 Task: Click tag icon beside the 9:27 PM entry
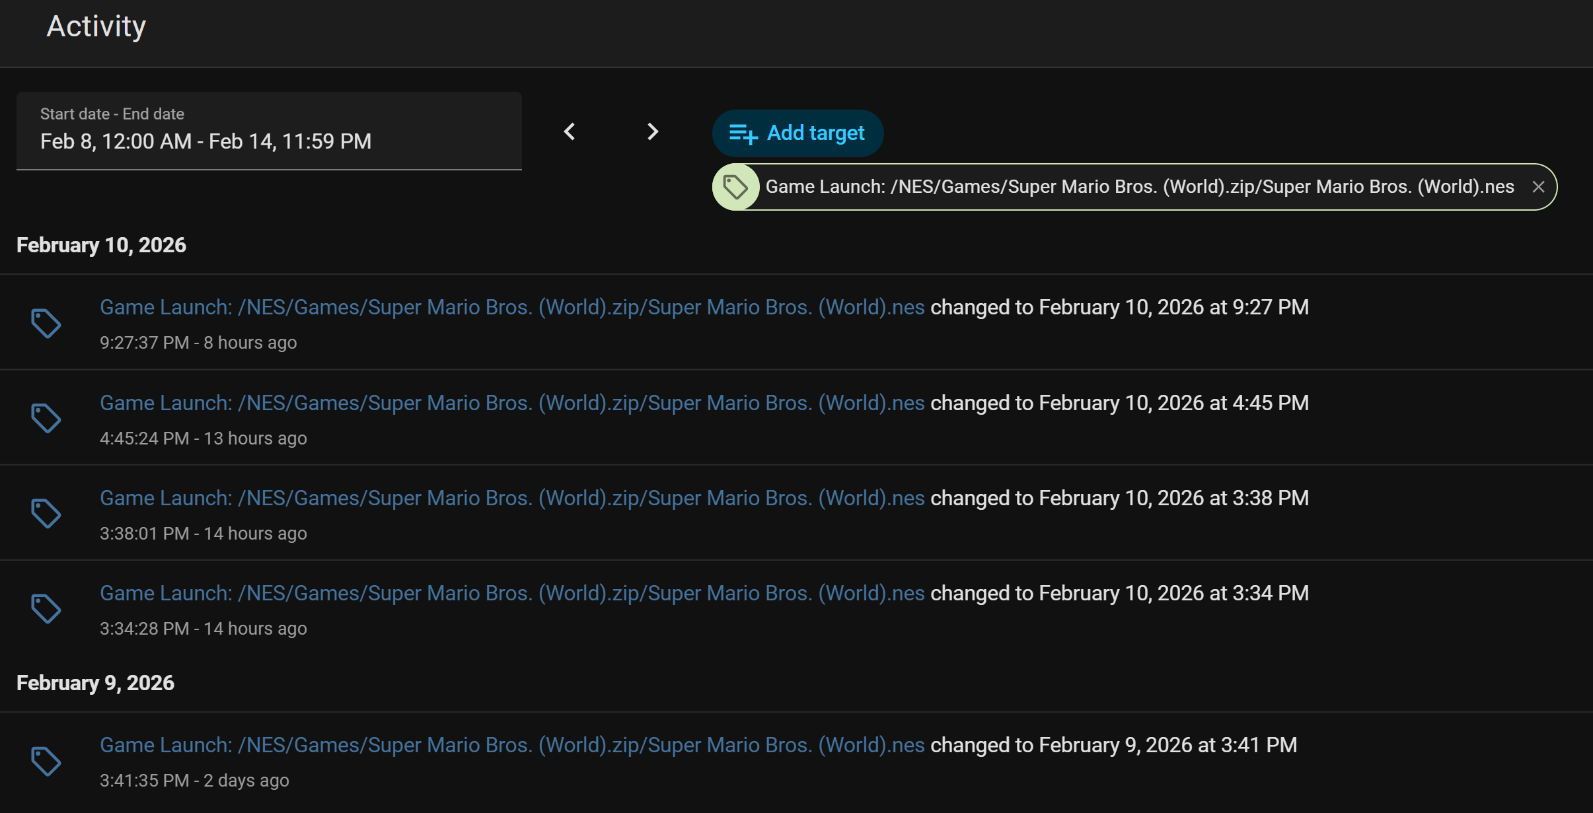click(x=46, y=324)
